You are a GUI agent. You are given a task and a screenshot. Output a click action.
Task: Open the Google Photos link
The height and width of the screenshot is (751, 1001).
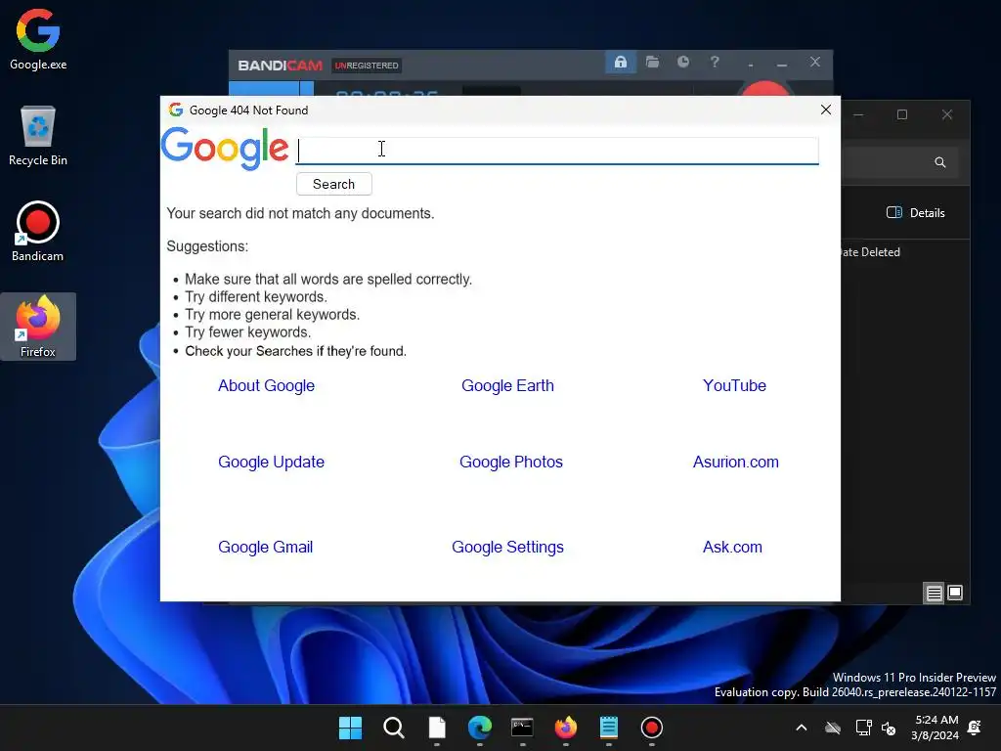(x=511, y=462)
